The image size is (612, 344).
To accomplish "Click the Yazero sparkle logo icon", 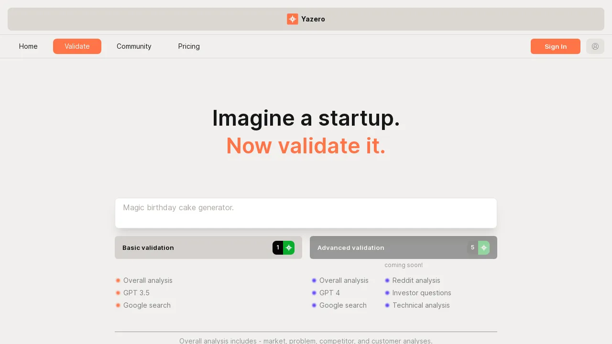I will point(292,19).
